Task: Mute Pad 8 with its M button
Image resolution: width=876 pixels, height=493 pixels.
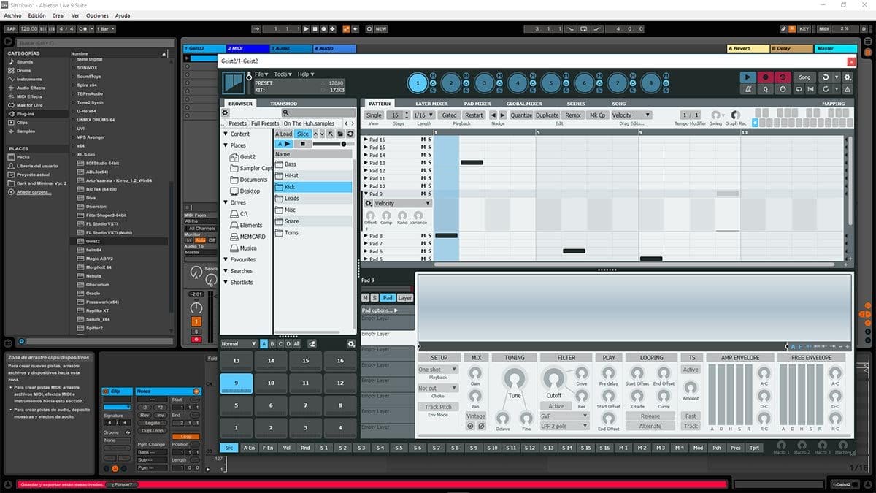Action: pos(423,236)
